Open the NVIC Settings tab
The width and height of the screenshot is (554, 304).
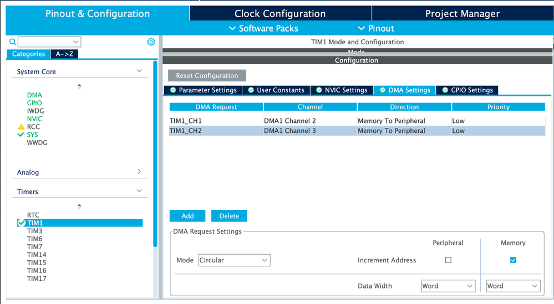[342, 90]
